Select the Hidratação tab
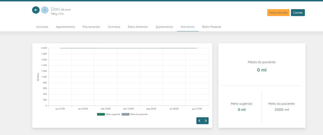 [188, 27]
